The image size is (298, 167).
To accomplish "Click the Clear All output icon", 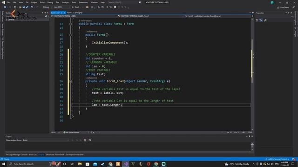I will (85, 140).
